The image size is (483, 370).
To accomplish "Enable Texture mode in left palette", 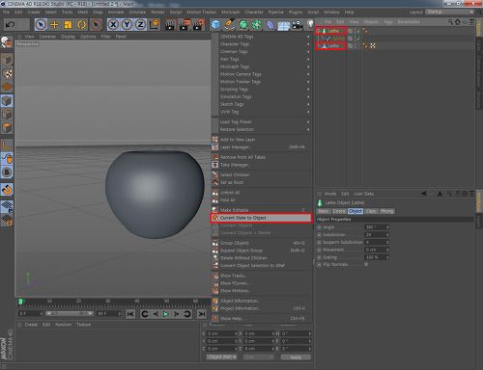I will 7,73.
